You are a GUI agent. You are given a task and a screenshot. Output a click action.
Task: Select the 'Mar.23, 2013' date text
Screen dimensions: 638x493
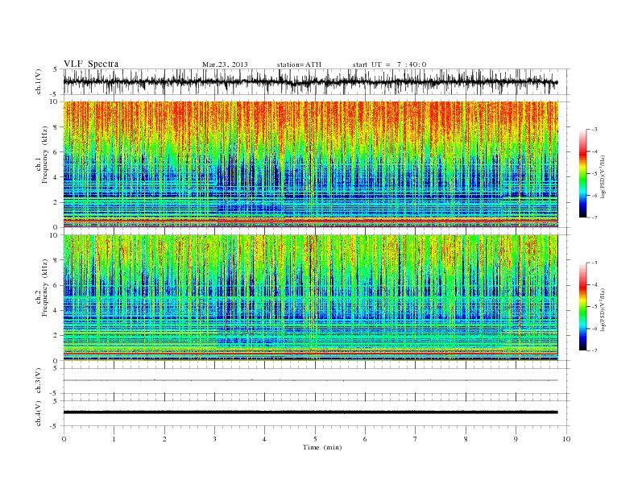point(225,64)
